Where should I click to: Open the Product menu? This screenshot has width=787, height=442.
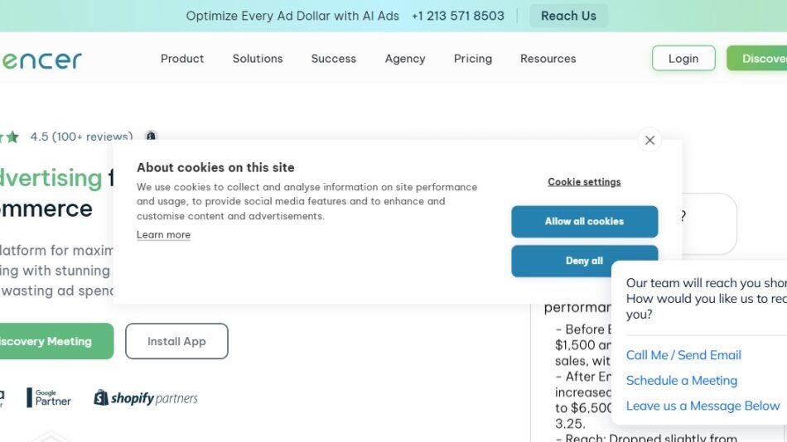tap(182, 59)
